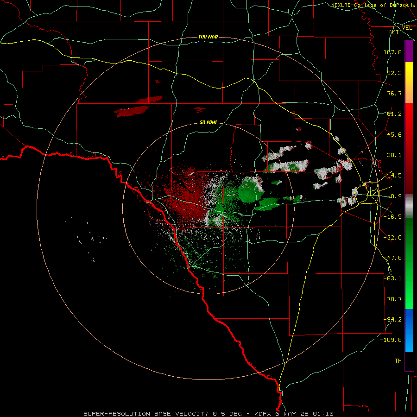
Task: Select the -32.0 velocity scale value
Action: coord(392,238)
